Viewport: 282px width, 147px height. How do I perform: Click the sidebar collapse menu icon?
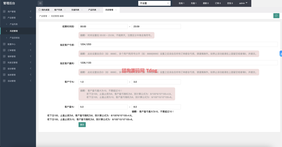click(x=40, y=3)
